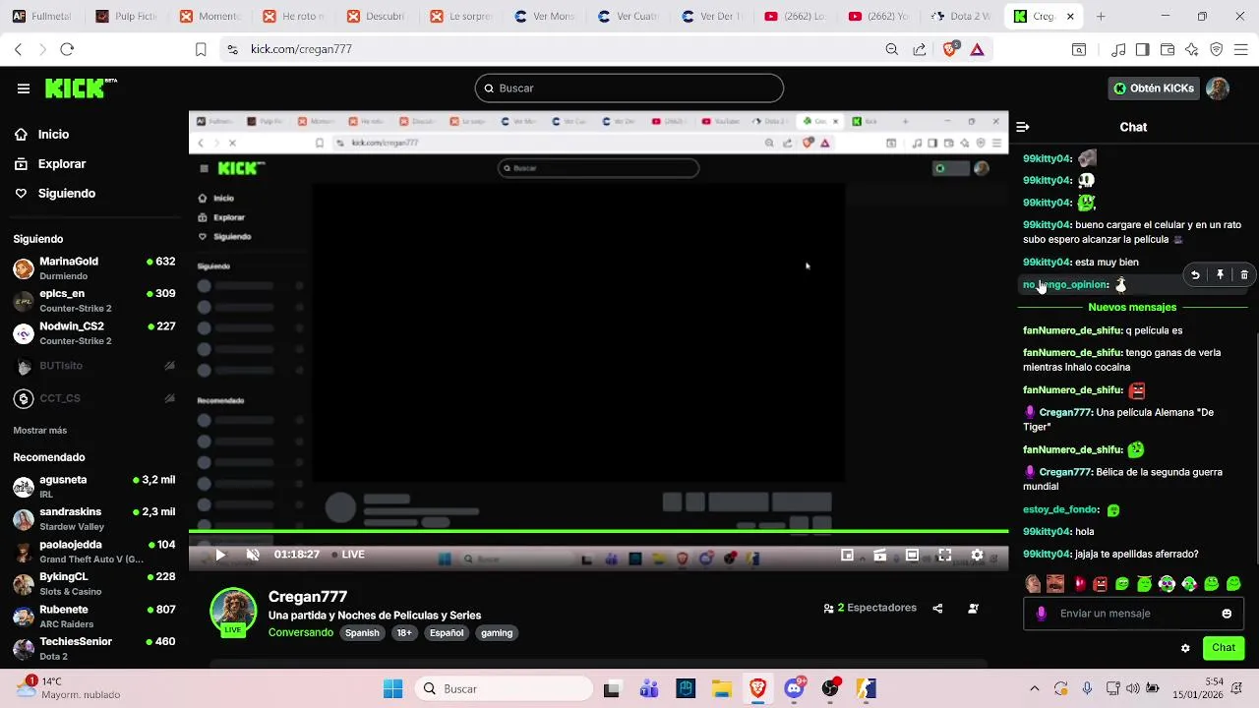Click Obtén KICKs button
The width and height of the screenshot is (1259, 708).
1154,88
